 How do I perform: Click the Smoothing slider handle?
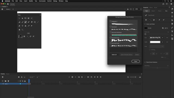point(157,68)
